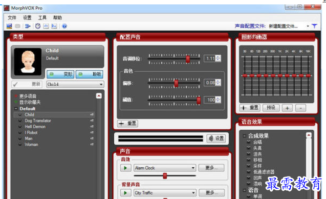Click the equalizer minus button
The image size is (326, 199).
[301, 108]
